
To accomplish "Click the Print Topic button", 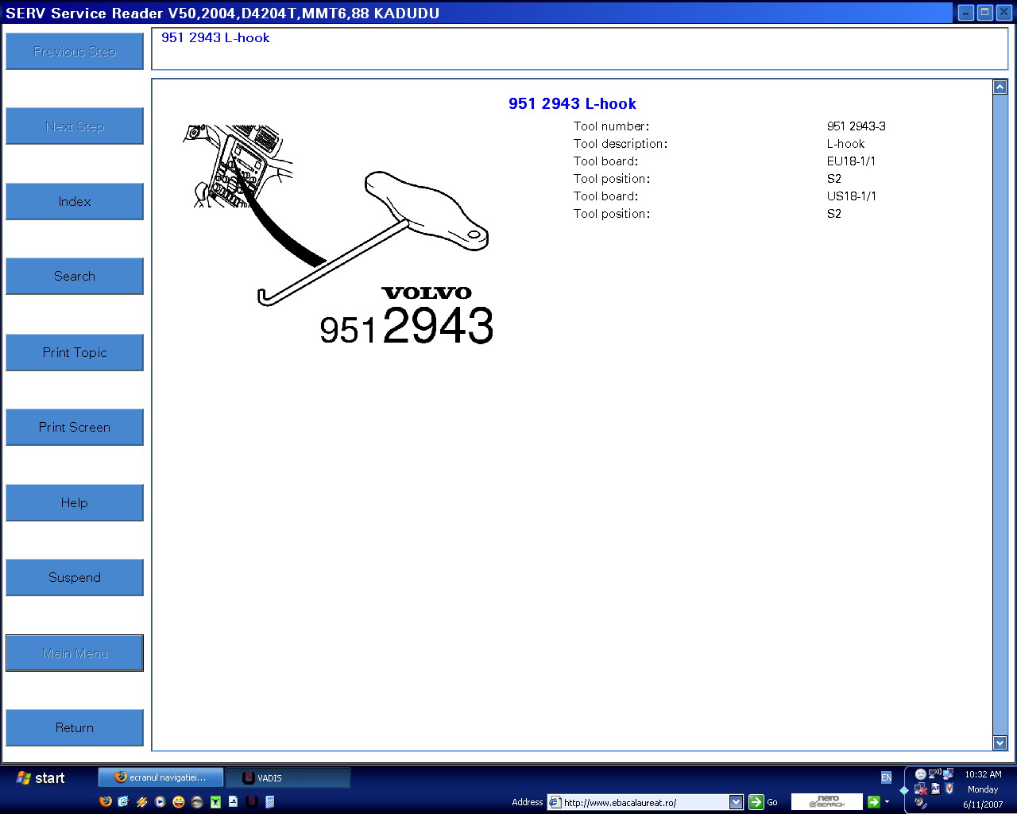I will (x=75, y=352).
